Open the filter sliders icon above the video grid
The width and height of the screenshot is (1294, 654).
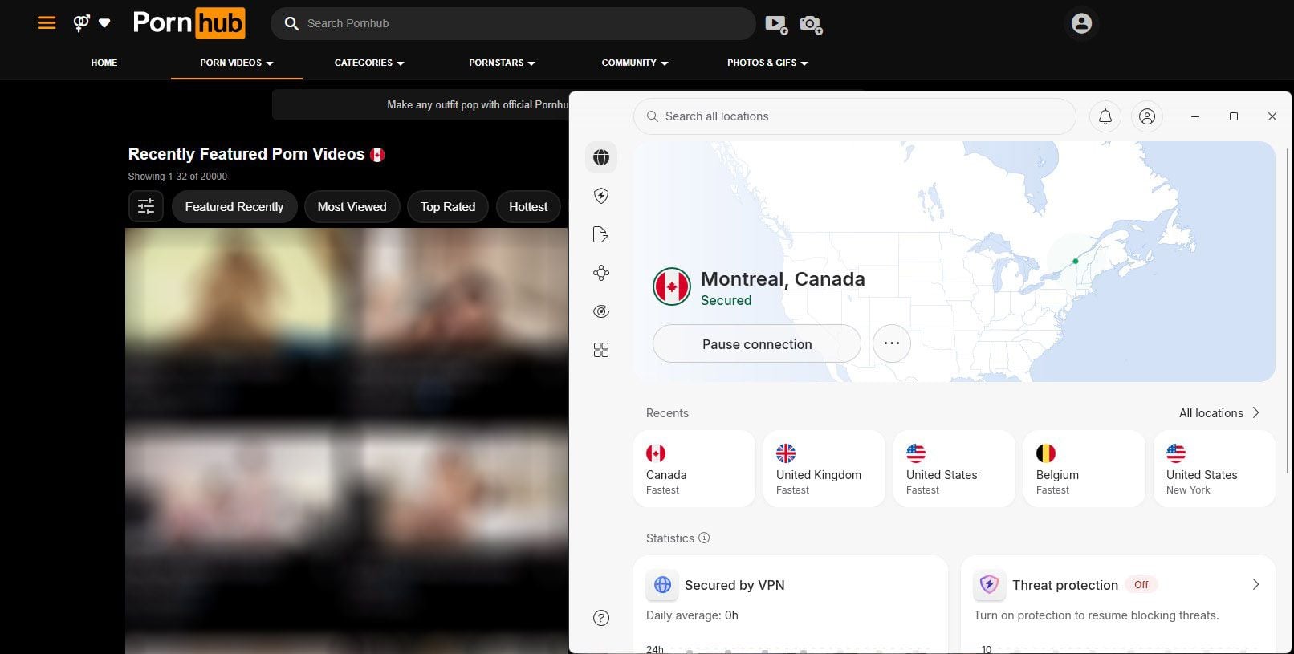(146, 206)
